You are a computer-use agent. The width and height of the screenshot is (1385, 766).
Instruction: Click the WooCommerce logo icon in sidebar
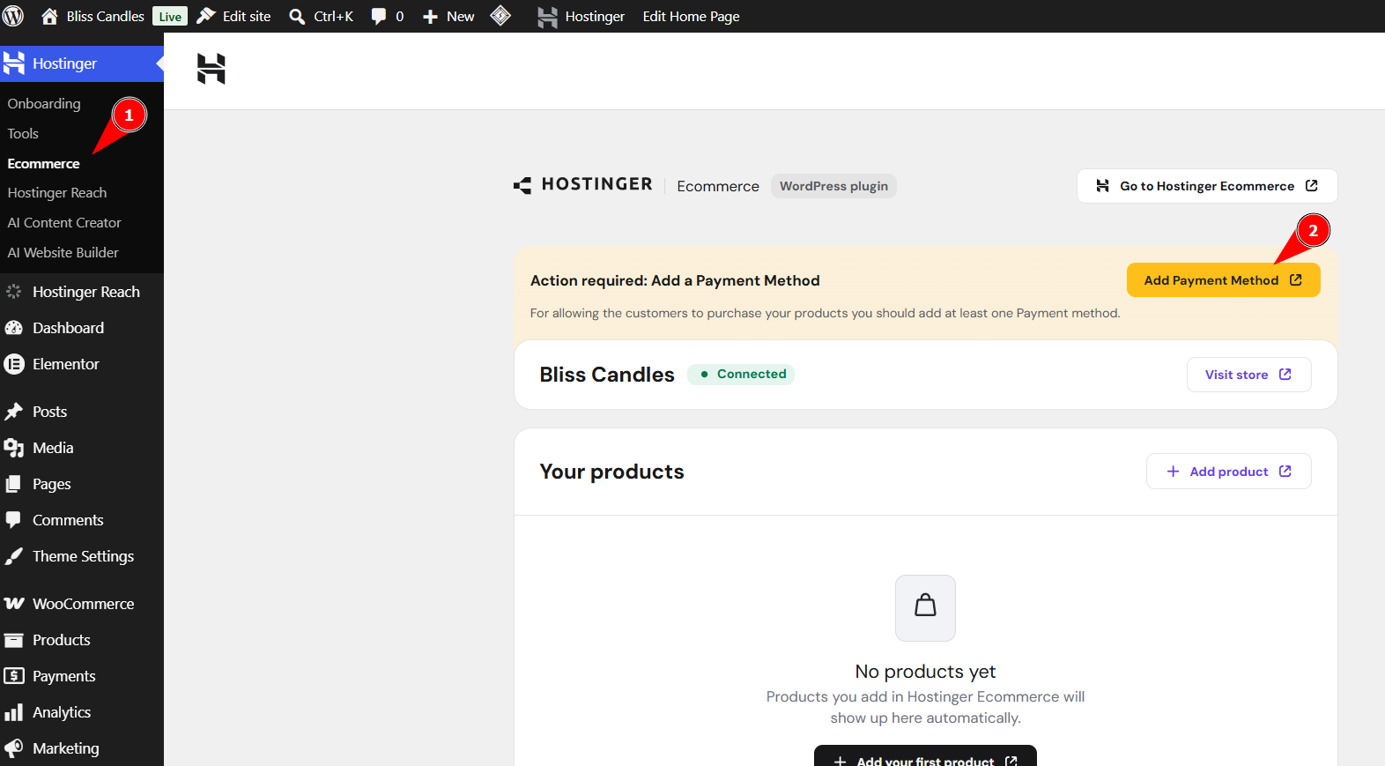pos(13,604)
